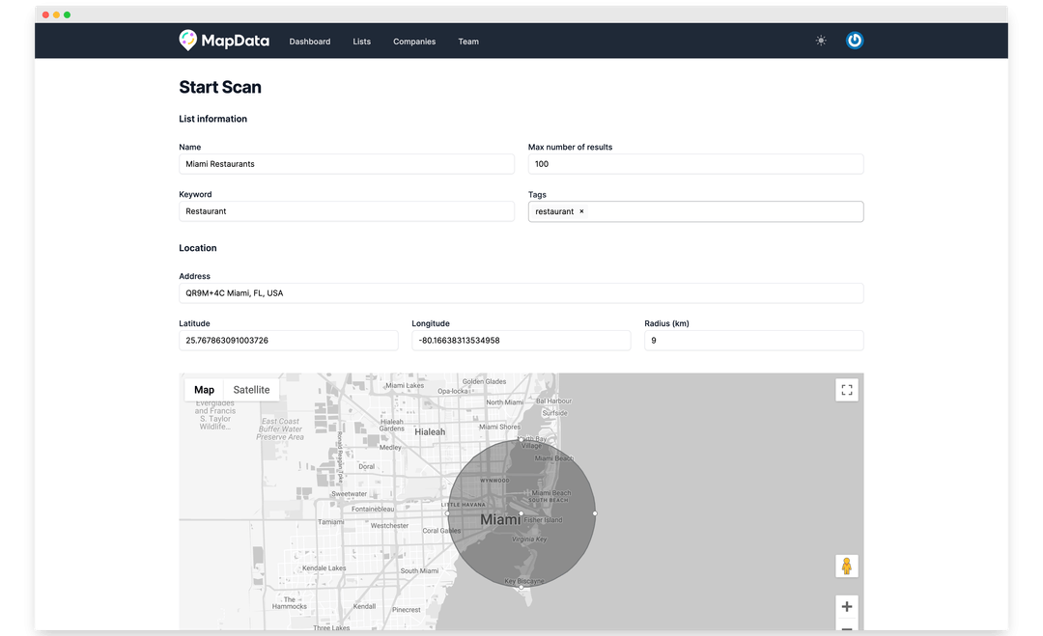Click the Keyword input field
Screen dimensions: 1043x636
point(347,211)
